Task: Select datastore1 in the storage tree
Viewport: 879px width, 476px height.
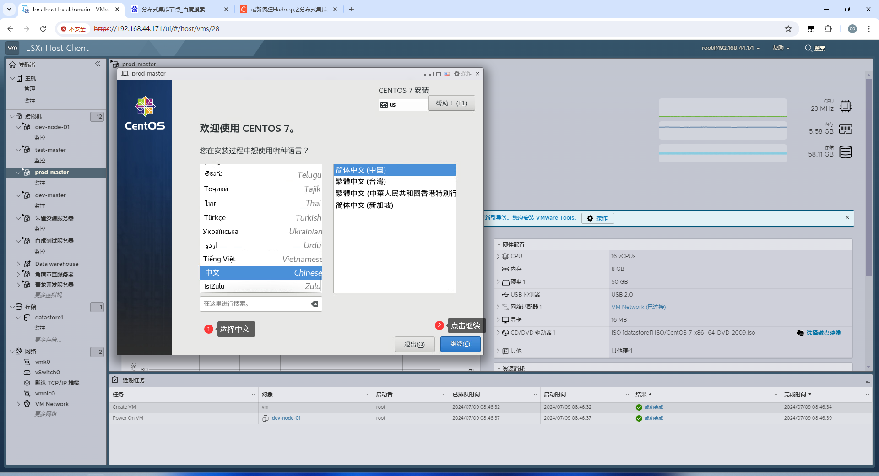Action: [x=49, y=317]
